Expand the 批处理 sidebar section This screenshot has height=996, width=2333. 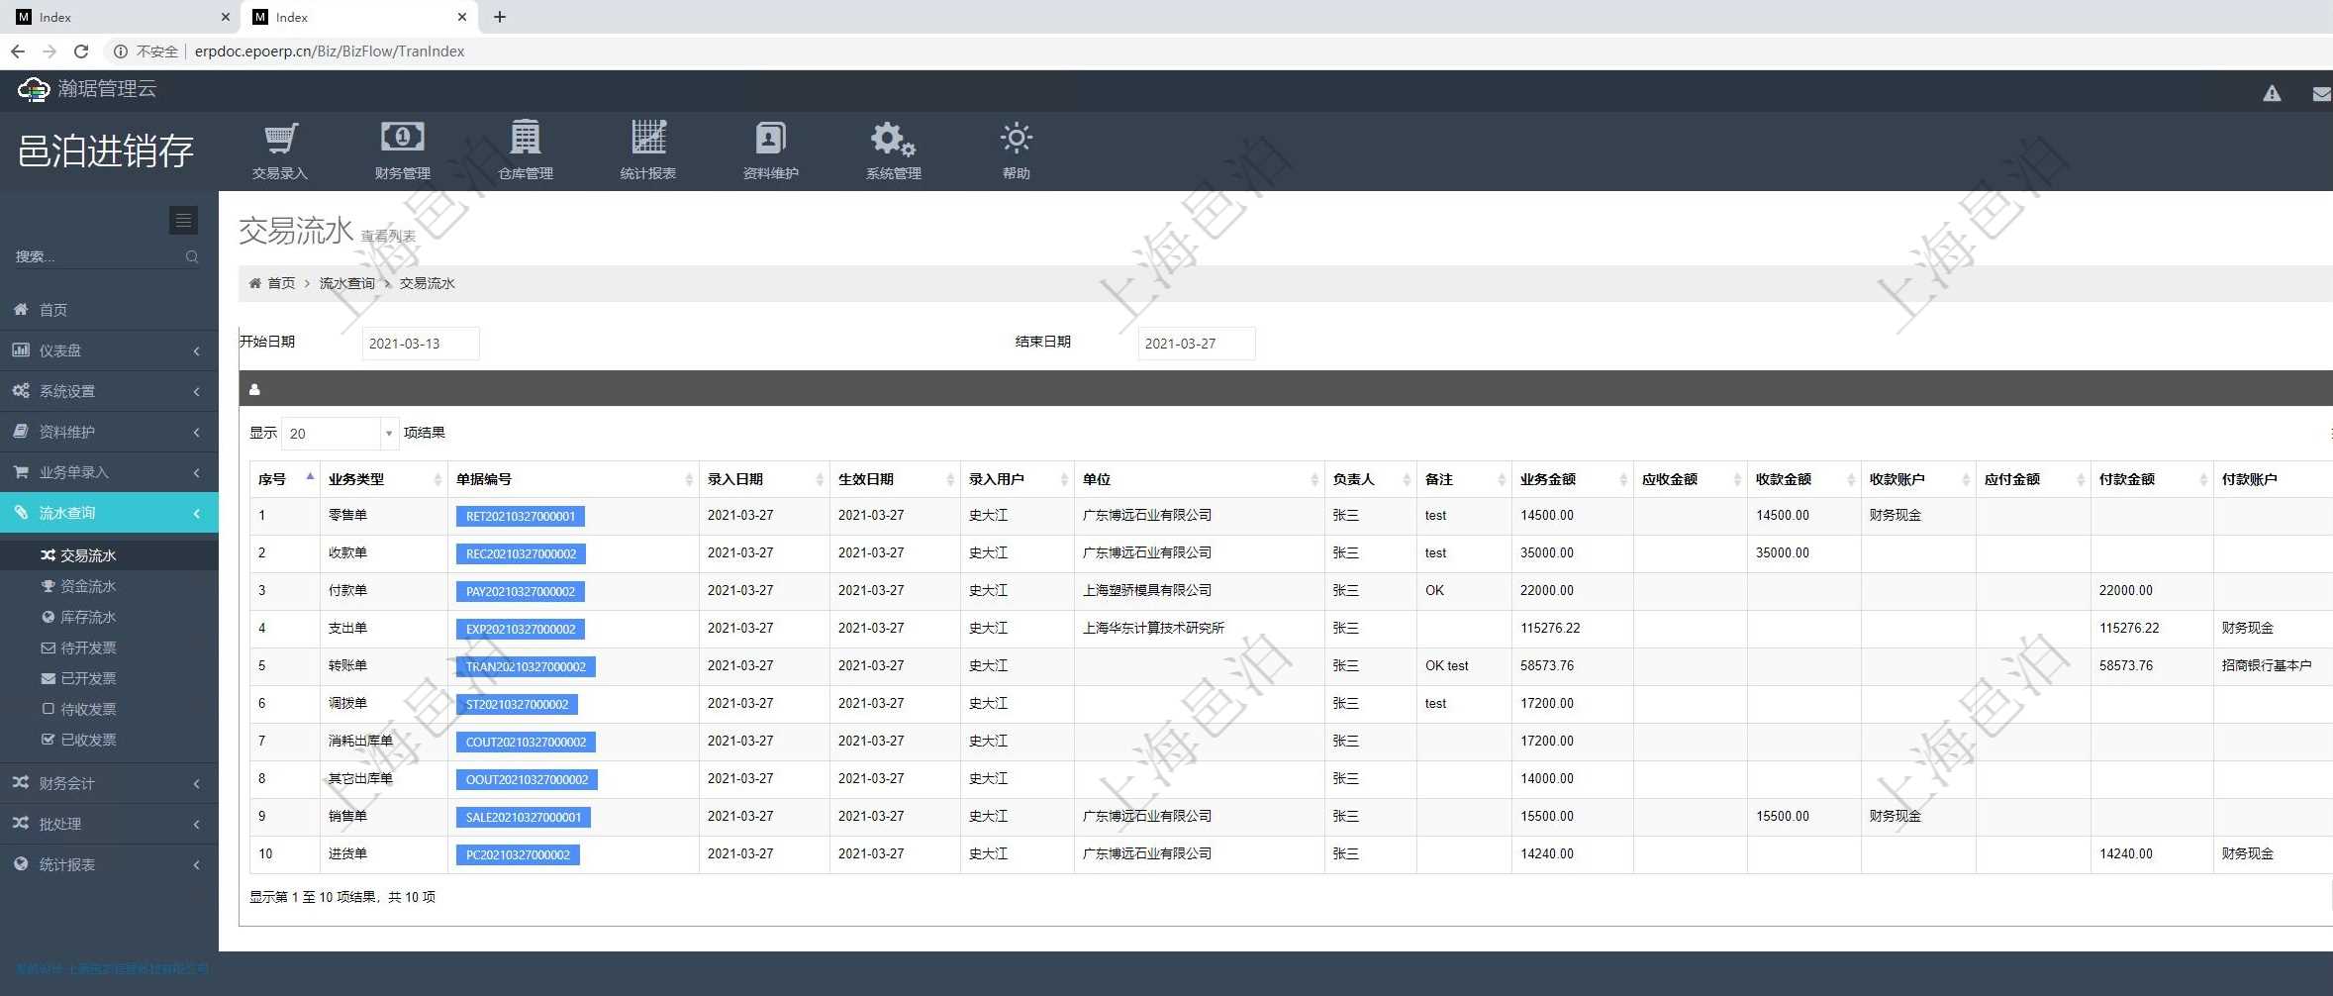pyautogui.click(x=64, y=823)
